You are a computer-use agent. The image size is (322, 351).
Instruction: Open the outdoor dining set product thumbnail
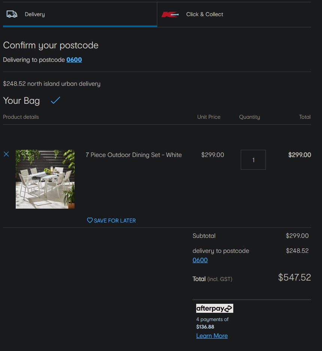pos(45,179)
